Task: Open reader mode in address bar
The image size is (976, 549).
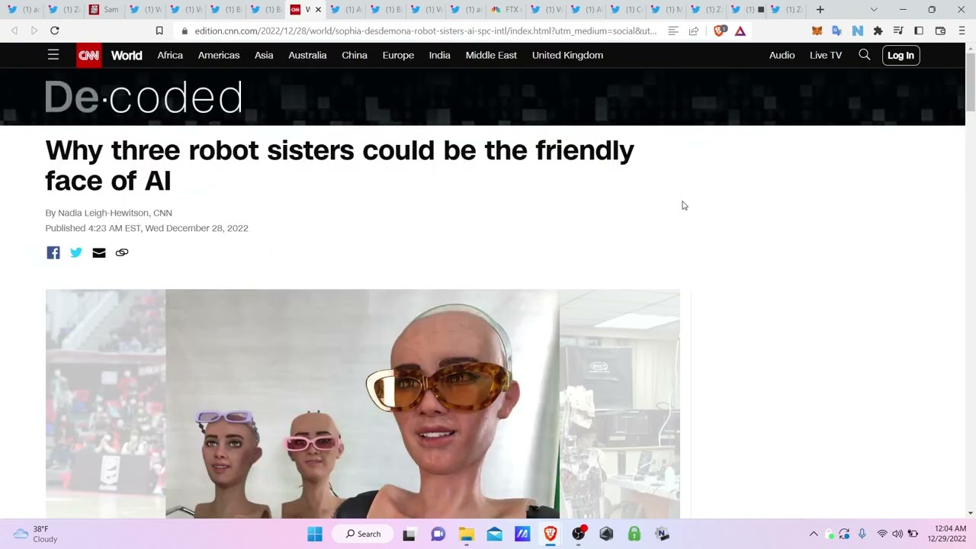Action: point(673,30)
